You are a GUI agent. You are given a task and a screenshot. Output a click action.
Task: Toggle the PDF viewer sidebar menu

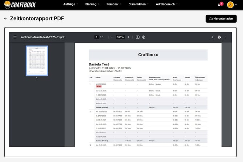coord(15,37)
